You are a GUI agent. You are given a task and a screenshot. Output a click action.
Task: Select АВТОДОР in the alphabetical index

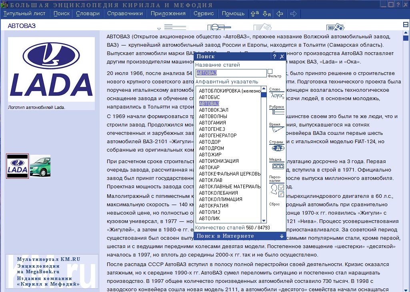(x=210, y=142)
